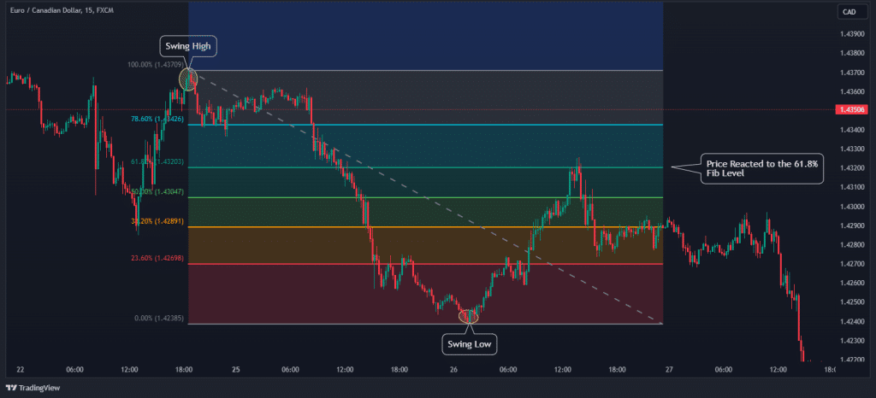Click the 61.80% Fibonacci level label
The image size is (876, 398).
157,161
